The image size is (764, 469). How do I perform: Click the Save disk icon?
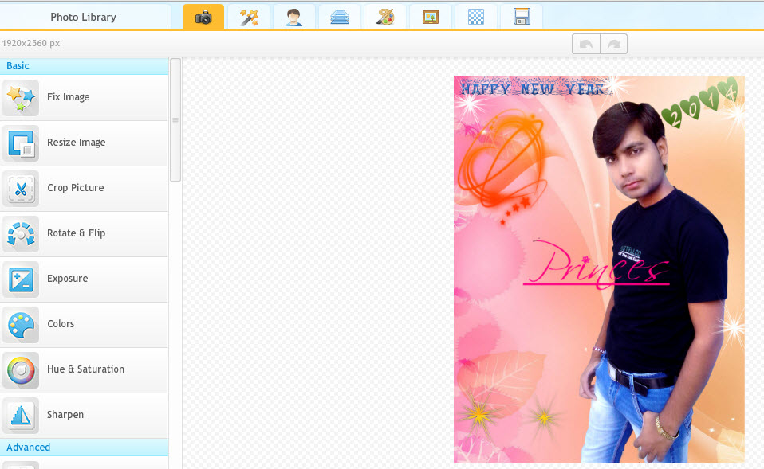(522, 16)
